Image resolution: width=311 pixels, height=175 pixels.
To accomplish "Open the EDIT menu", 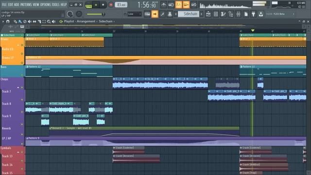I will click(x=11, y=4).
